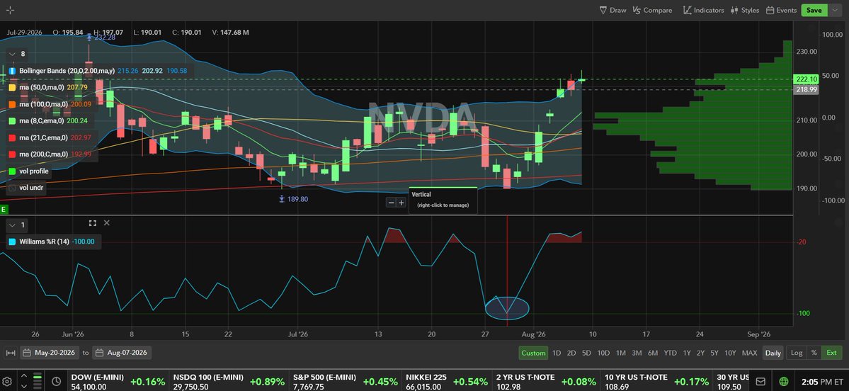Toggle Log scale
849x391 pixels.
pyautogui.click(x=797, y=353)
